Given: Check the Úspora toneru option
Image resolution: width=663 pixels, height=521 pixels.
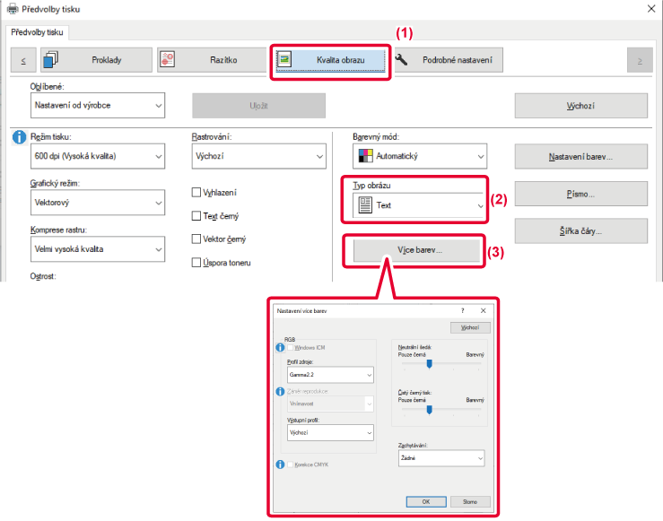Looking at the screenshot, I should [x=197, y=262].
